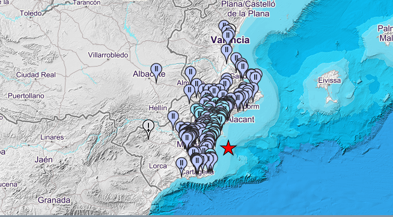Screen dimensions: 393x217
Task: Select the Linares town label
Action: [52, 137]
